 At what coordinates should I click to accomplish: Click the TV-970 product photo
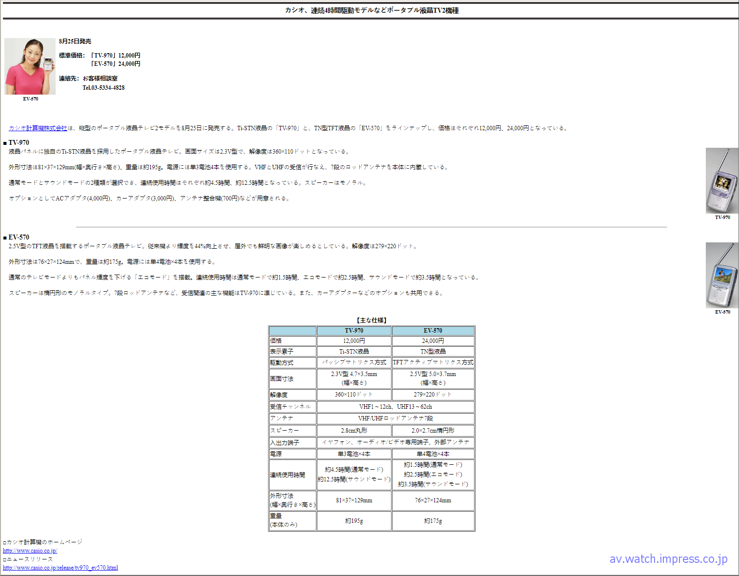(x=722, y=180)
